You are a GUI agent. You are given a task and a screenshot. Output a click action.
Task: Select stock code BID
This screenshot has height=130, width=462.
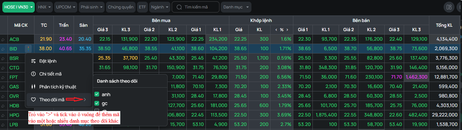pyautogui.click(x=13, y=49)
